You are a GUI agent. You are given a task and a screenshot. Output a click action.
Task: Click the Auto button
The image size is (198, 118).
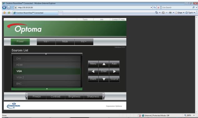point(114,64)
